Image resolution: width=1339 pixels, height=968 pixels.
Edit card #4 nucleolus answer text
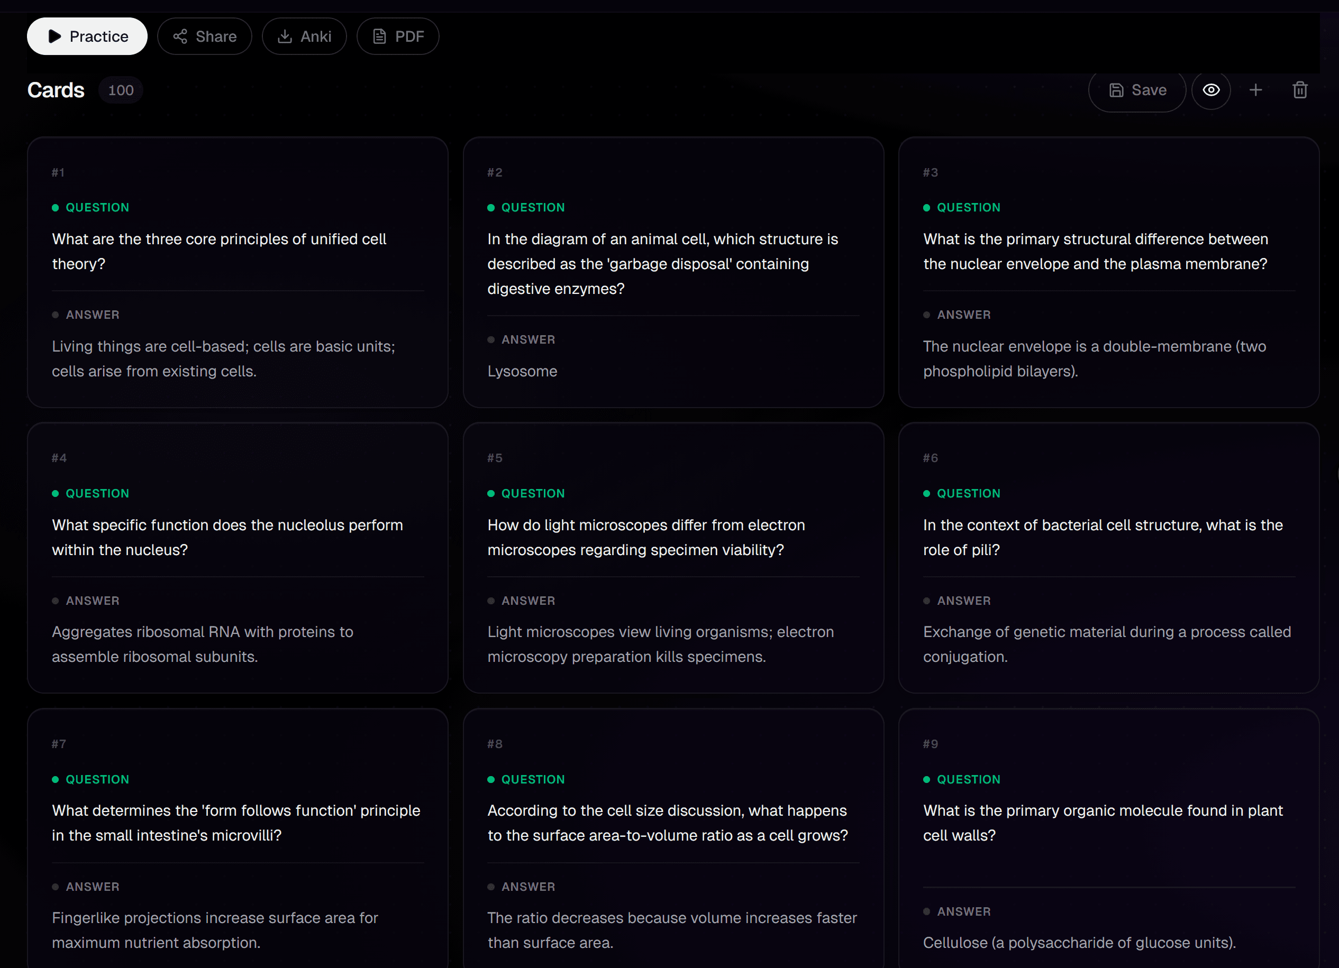pos(203,644)
